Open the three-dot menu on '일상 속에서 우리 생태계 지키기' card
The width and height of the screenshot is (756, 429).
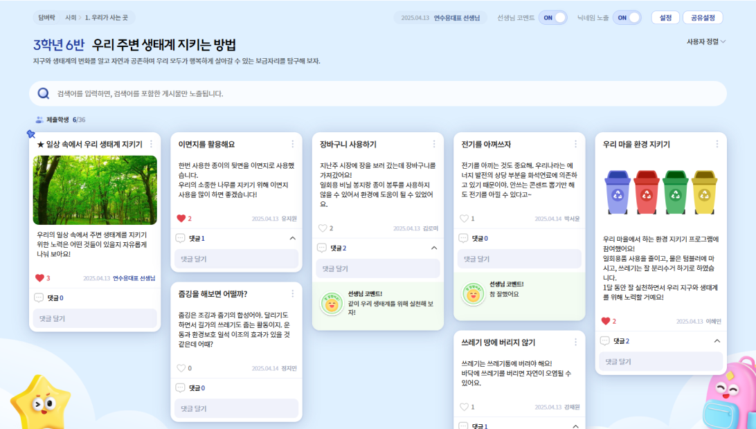151,144
